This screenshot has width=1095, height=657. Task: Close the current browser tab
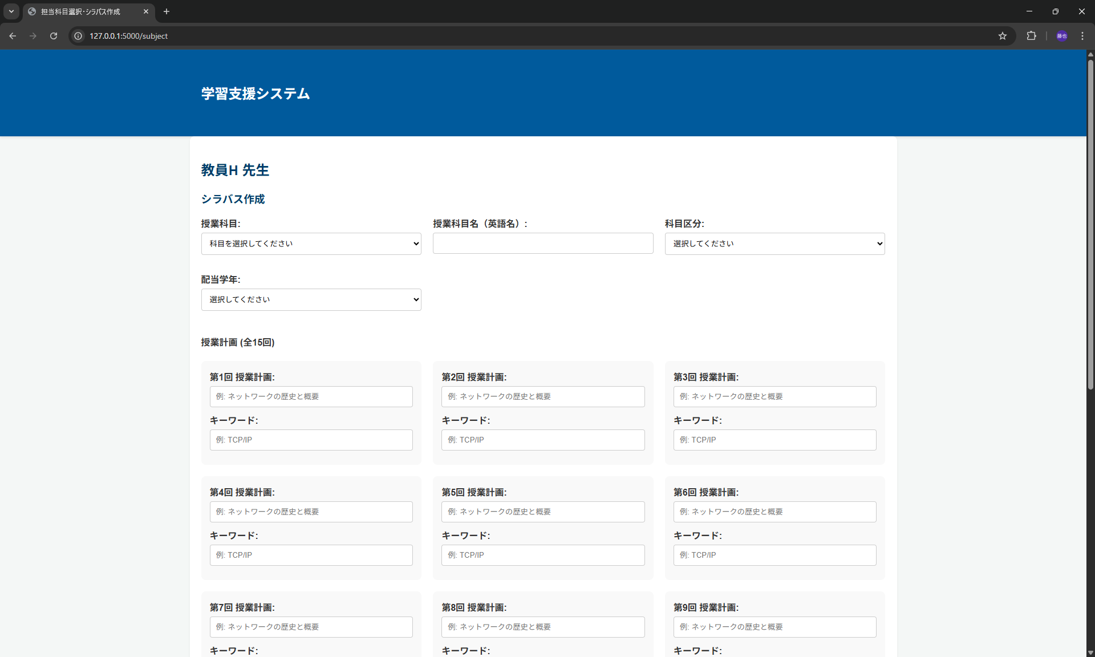tap(146, 11)
